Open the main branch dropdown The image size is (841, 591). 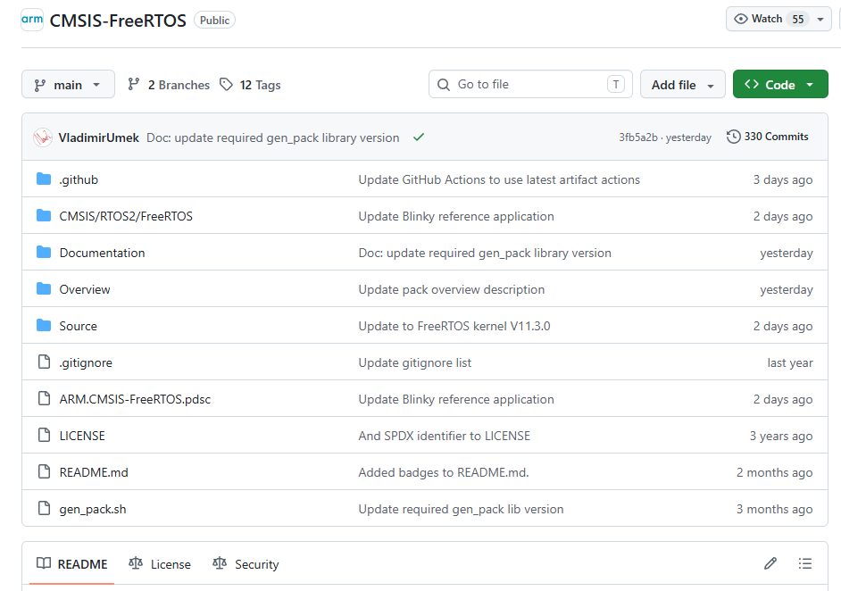point(68,85)
